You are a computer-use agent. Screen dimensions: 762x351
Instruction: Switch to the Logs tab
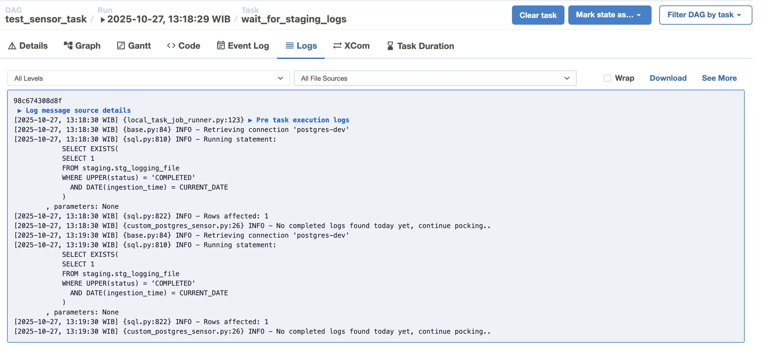(x=301, y=46)
